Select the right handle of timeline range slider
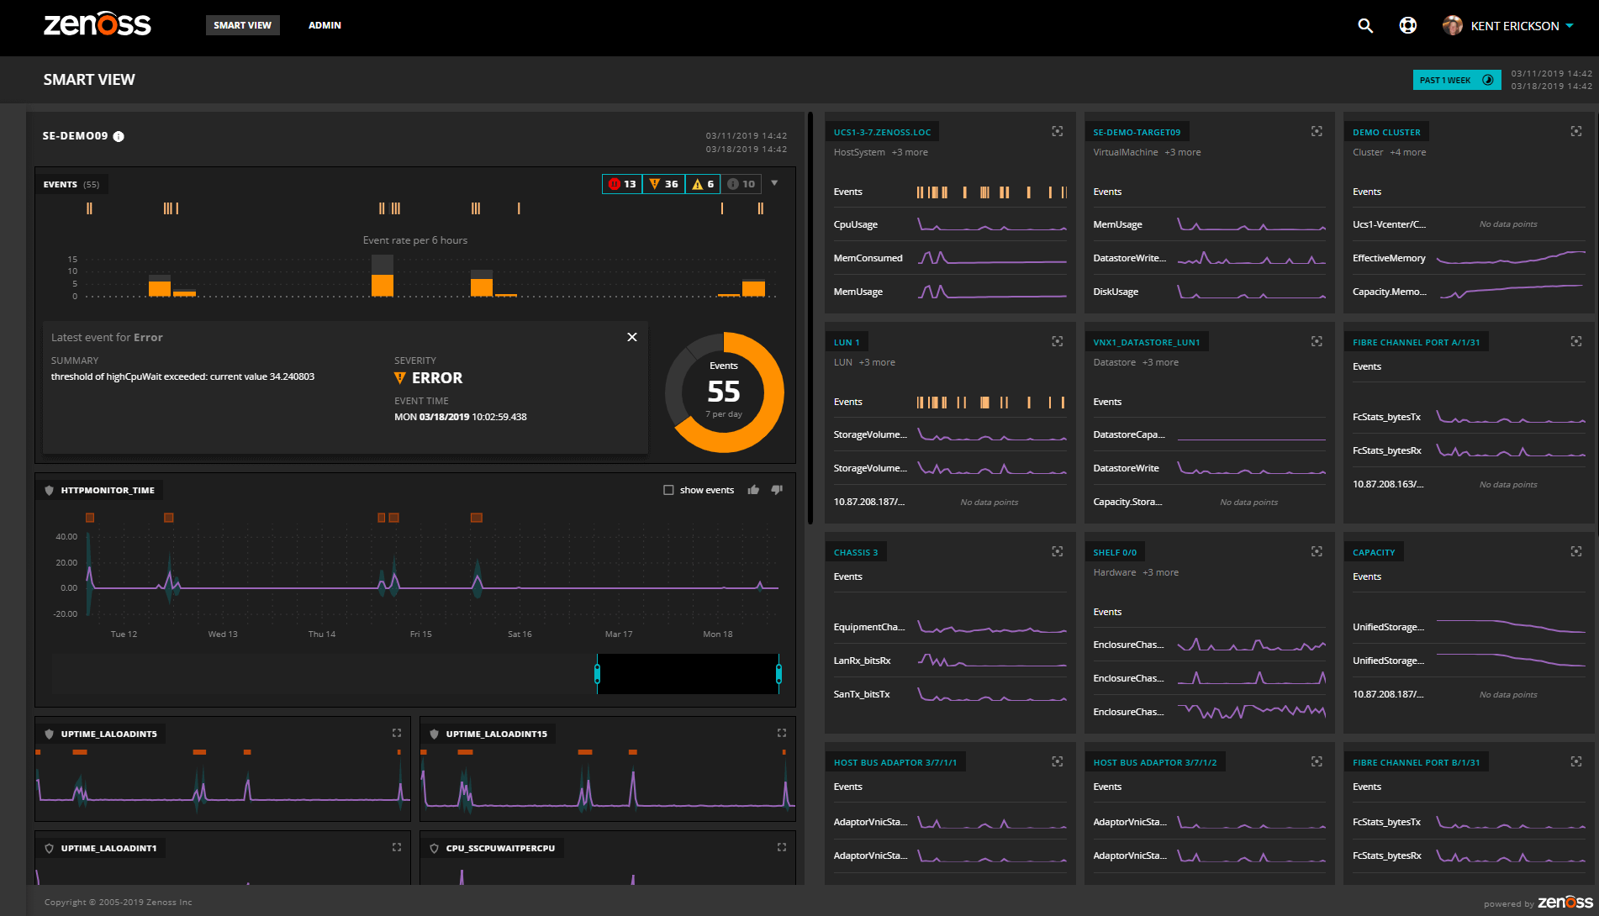Image resolution: width=1599 pixels, height=916 pixels. pos(778,673)
